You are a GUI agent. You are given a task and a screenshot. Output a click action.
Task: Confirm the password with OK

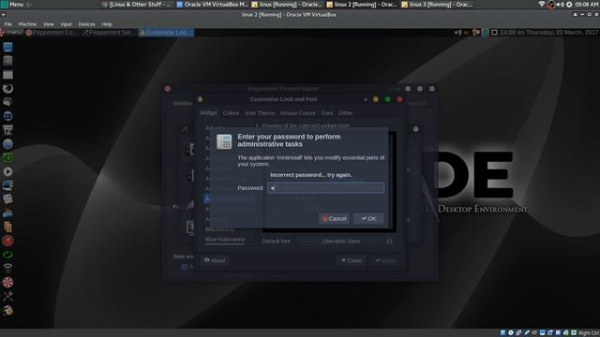[368, 218]
